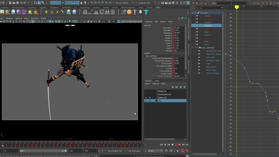Click the Open Scene folder icon
This screenshot has width=279, height=157.
14,3
